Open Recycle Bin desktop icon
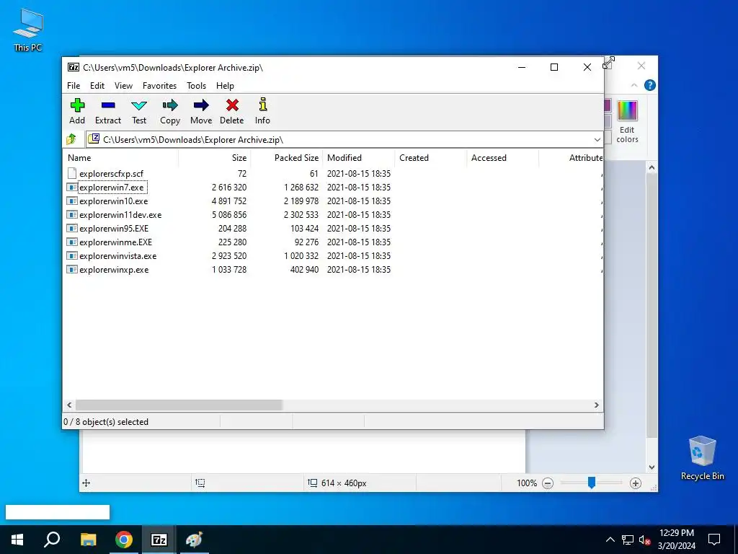The width and height of the screenshot is (738, 554). coord(702,457)
